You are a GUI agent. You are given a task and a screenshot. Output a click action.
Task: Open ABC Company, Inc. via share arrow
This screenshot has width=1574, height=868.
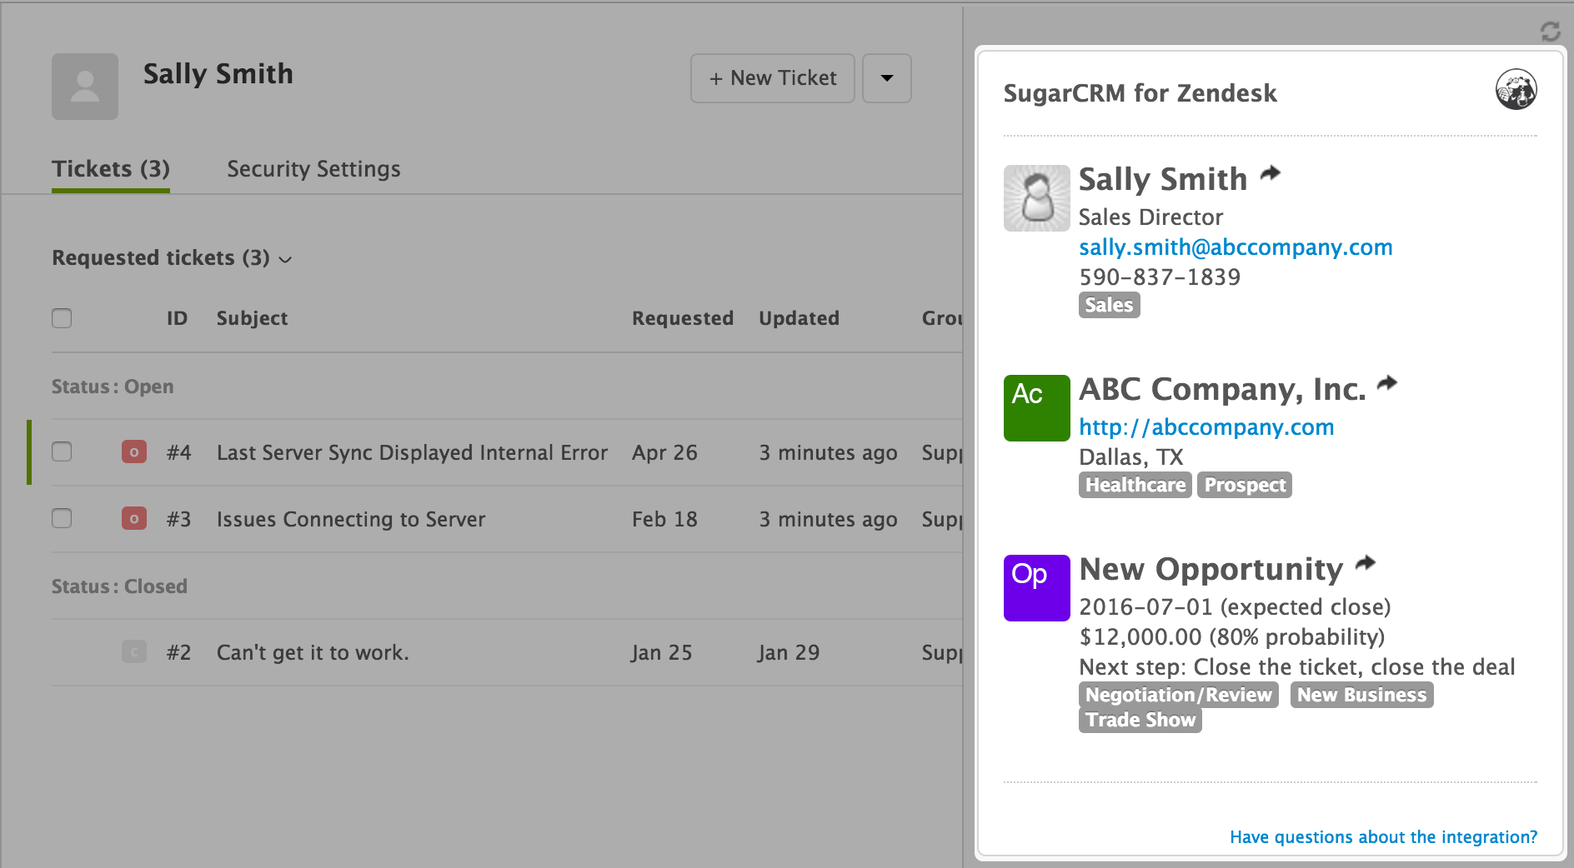1386,383
